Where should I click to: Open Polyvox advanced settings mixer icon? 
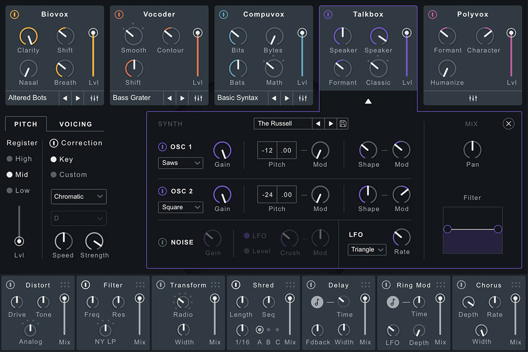(473, 98)
